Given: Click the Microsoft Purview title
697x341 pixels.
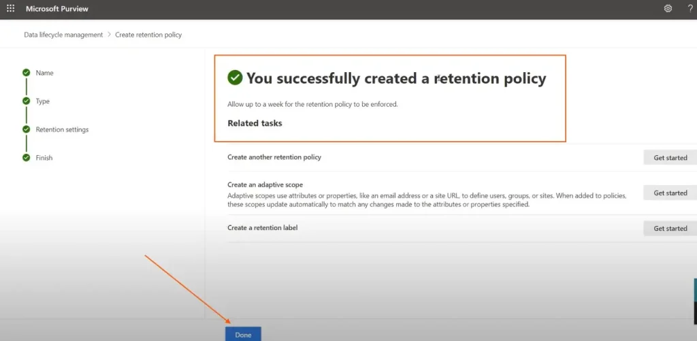Looking at the screenshot, I should pyautogui.click(x=57, y=9).
